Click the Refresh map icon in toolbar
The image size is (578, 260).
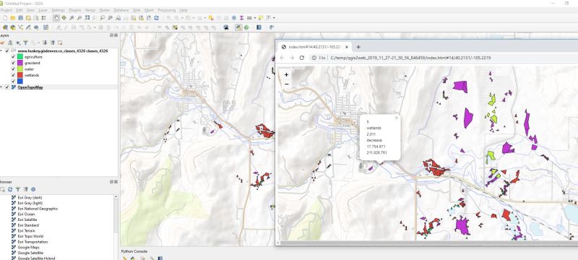[156, 17]
